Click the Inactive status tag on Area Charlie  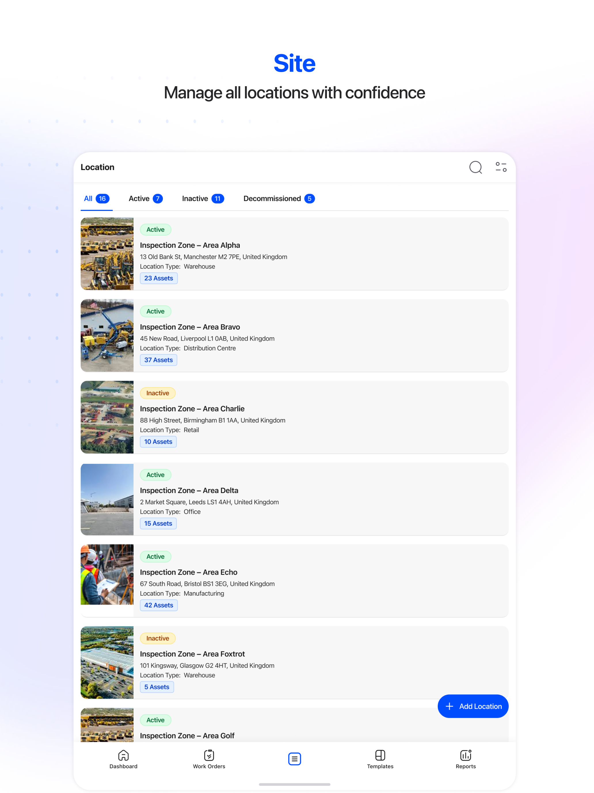[x=157, y=393]
